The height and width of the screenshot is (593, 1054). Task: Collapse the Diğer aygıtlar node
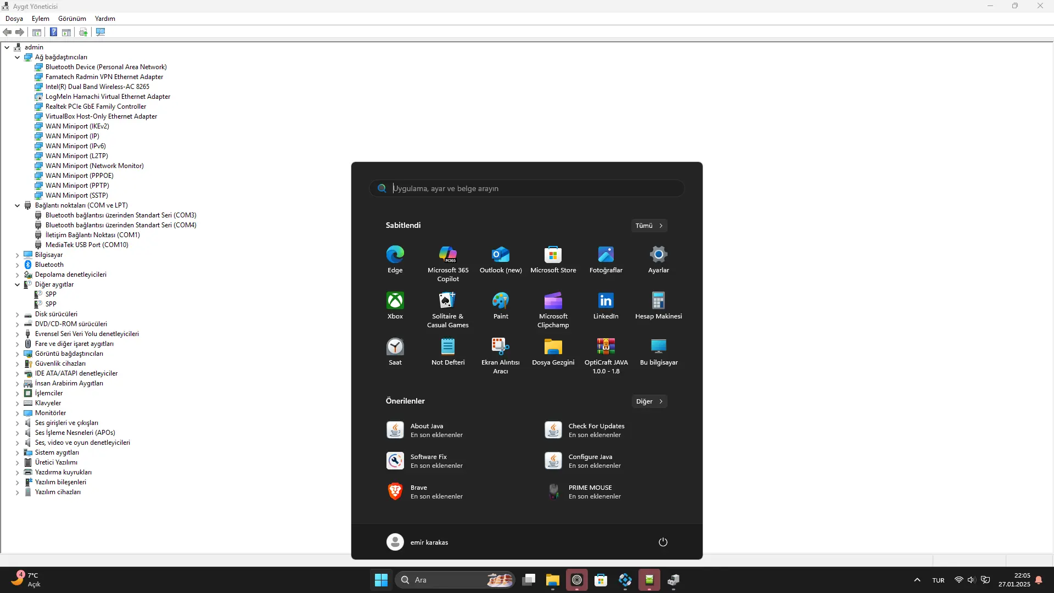tap(18, 284)
